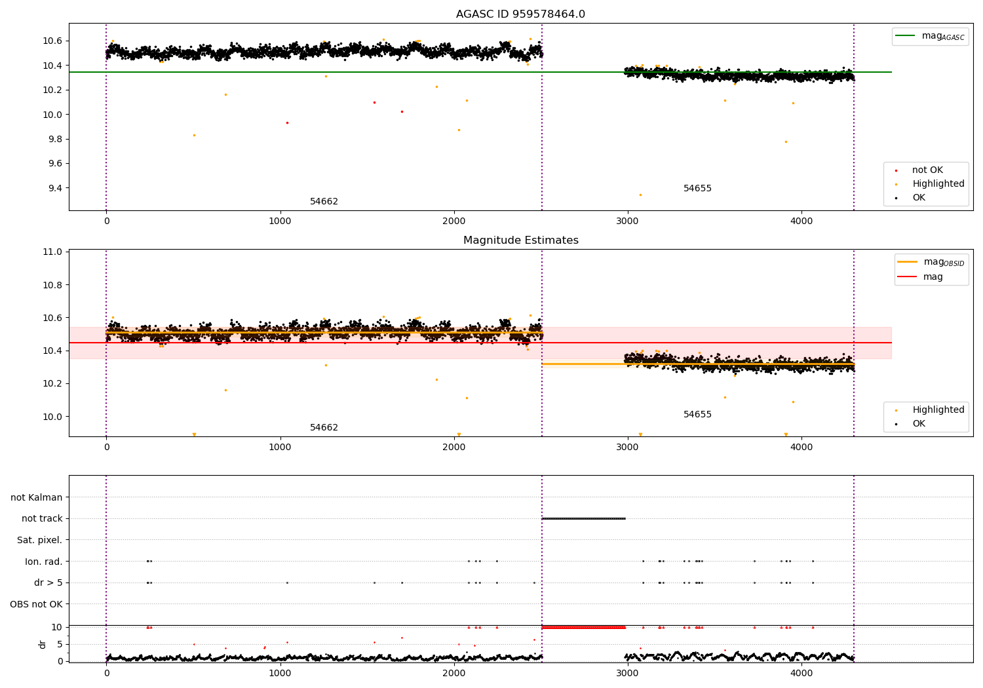Click the '2000' tick under the bottom plot
Image resolution: width=983 pixels, height=688 pixels.
(x=454, y=673)
